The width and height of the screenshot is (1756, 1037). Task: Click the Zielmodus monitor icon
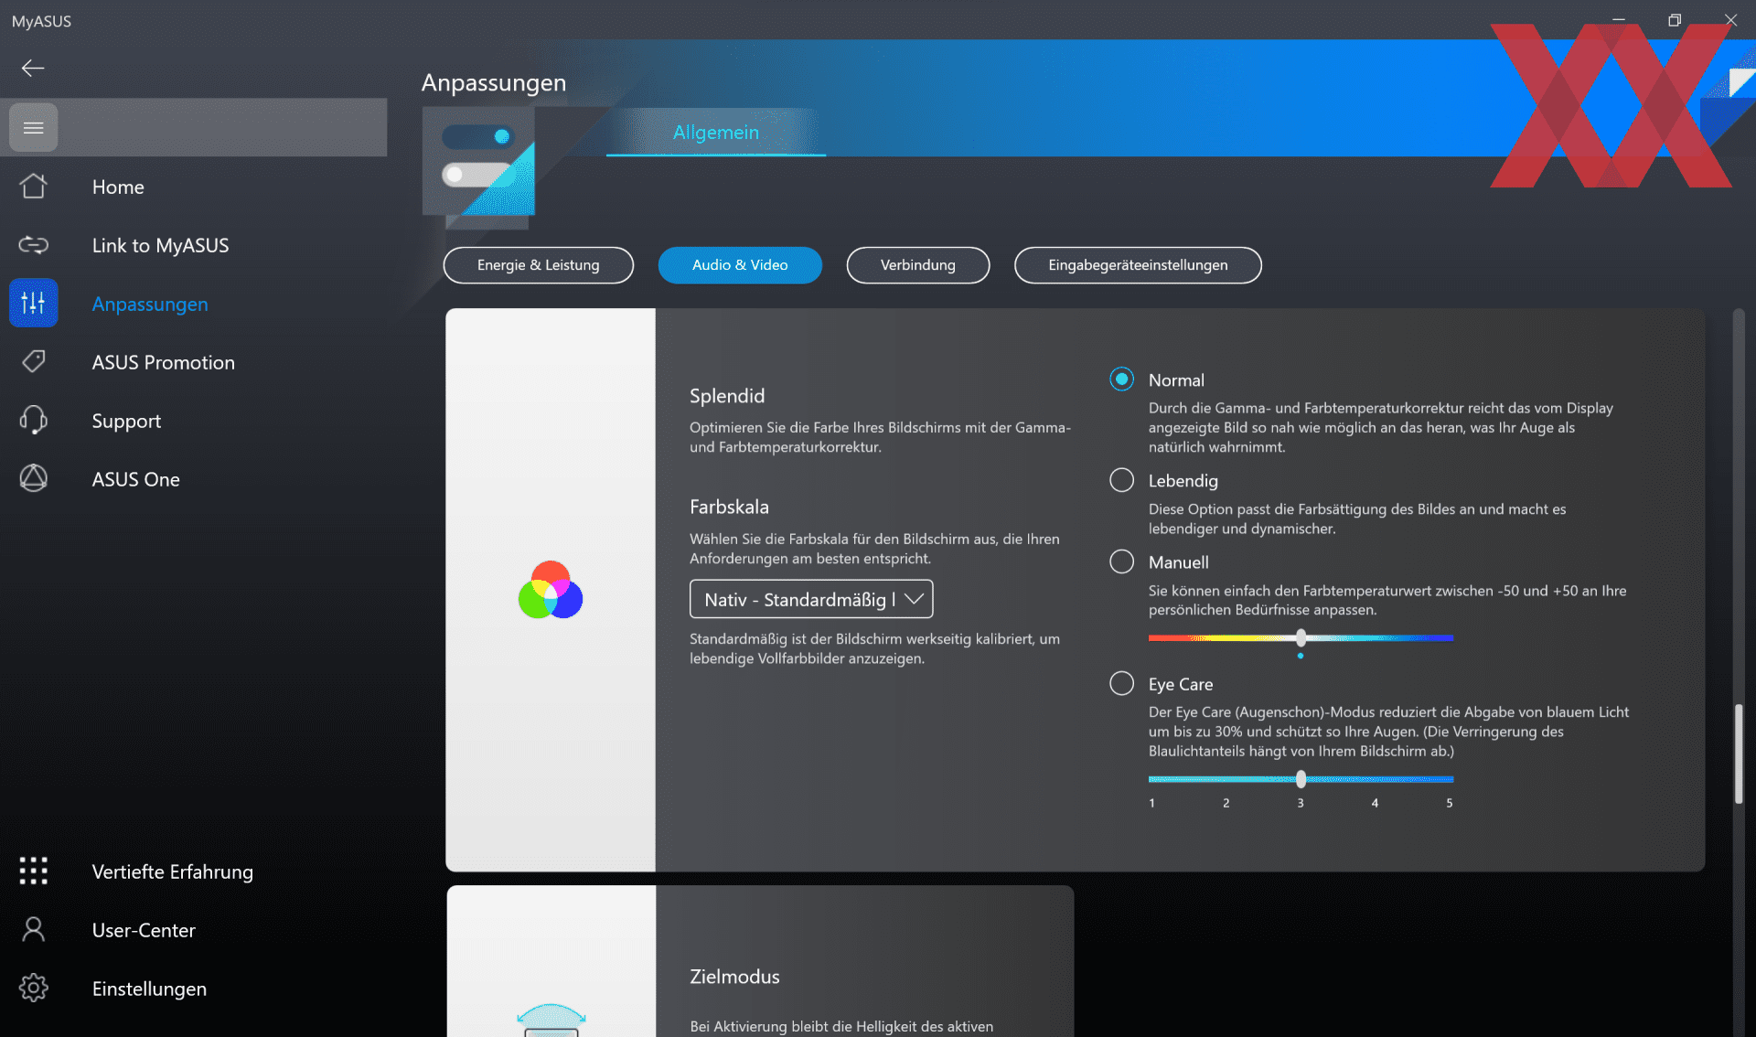pos(551,1020)
